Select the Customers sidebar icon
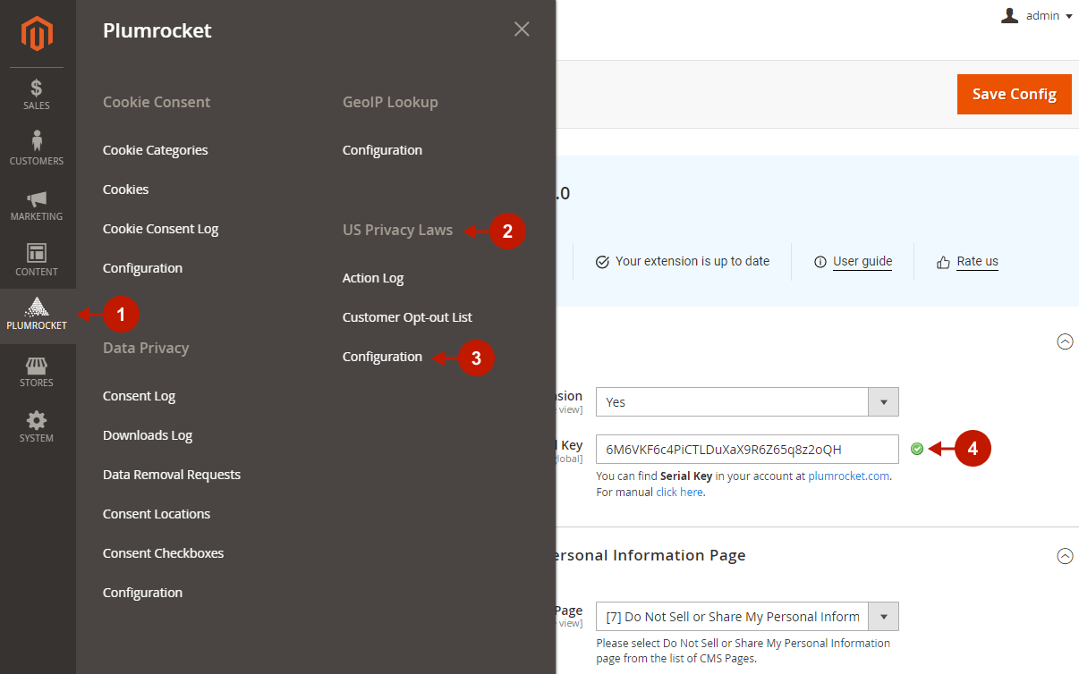Image resolution: width=1079 pixels, height=674 pixels. [x=37, y=147]
